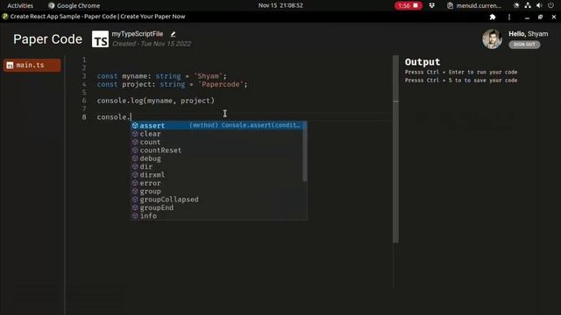Click the Paper Code logo title

pos(47,38)
